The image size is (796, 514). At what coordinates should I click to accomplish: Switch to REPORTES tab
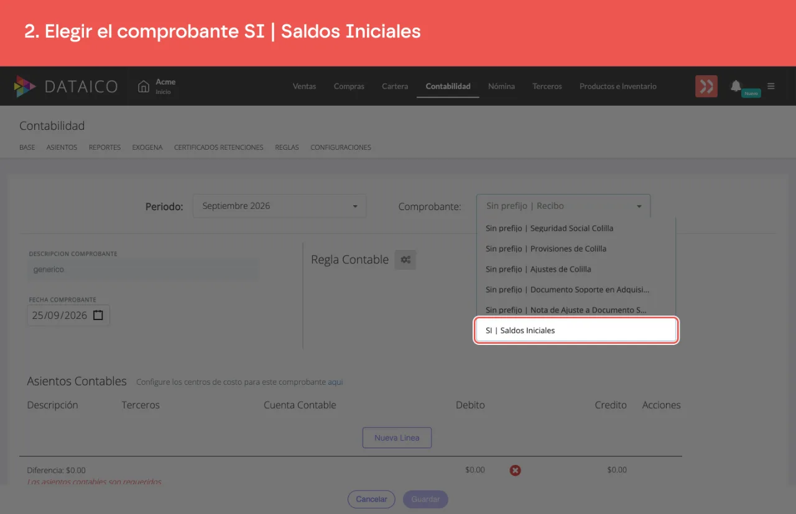click(x=104, y=148)
